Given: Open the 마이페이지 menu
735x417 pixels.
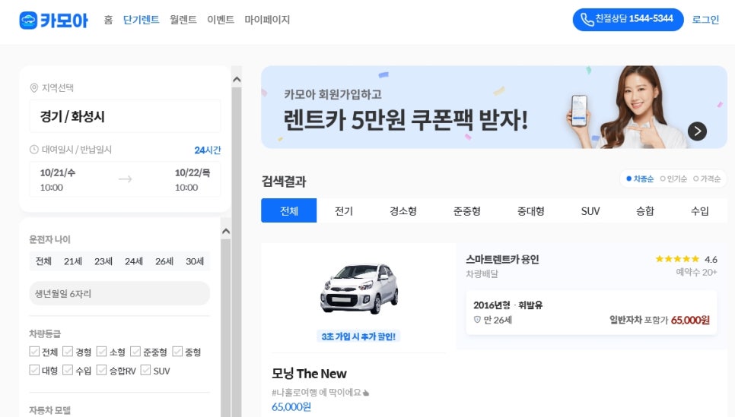Looking at the screenshot, I should [x=267, y=20].
